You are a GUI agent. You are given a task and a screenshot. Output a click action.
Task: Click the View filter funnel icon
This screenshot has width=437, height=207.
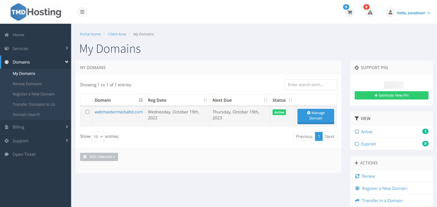coord(357,119)
